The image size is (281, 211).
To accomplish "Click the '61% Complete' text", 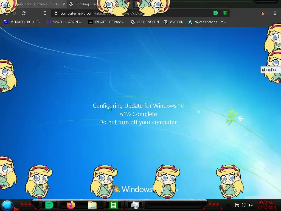I will (138, 114).
